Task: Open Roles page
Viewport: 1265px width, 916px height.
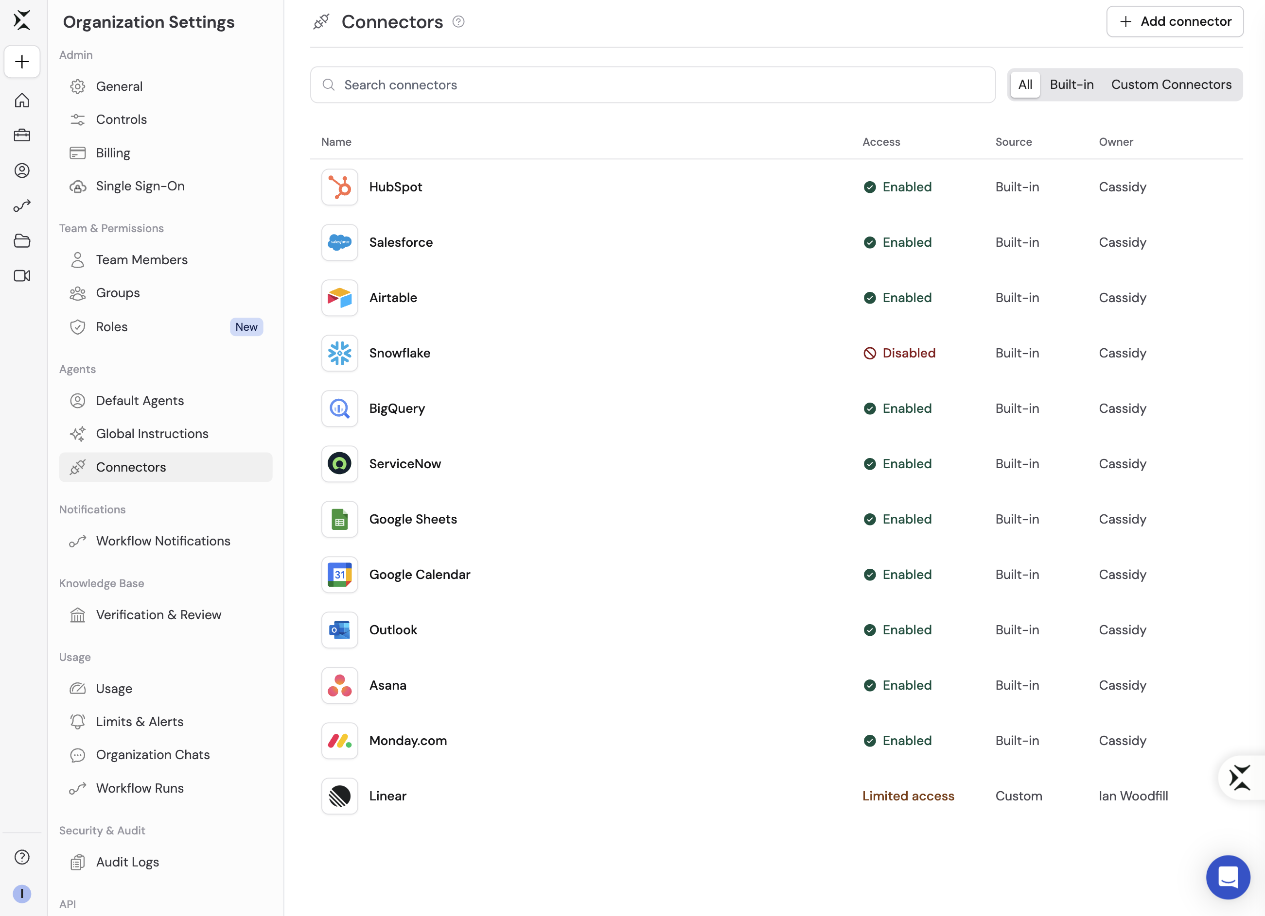Action: click(166, 327)
